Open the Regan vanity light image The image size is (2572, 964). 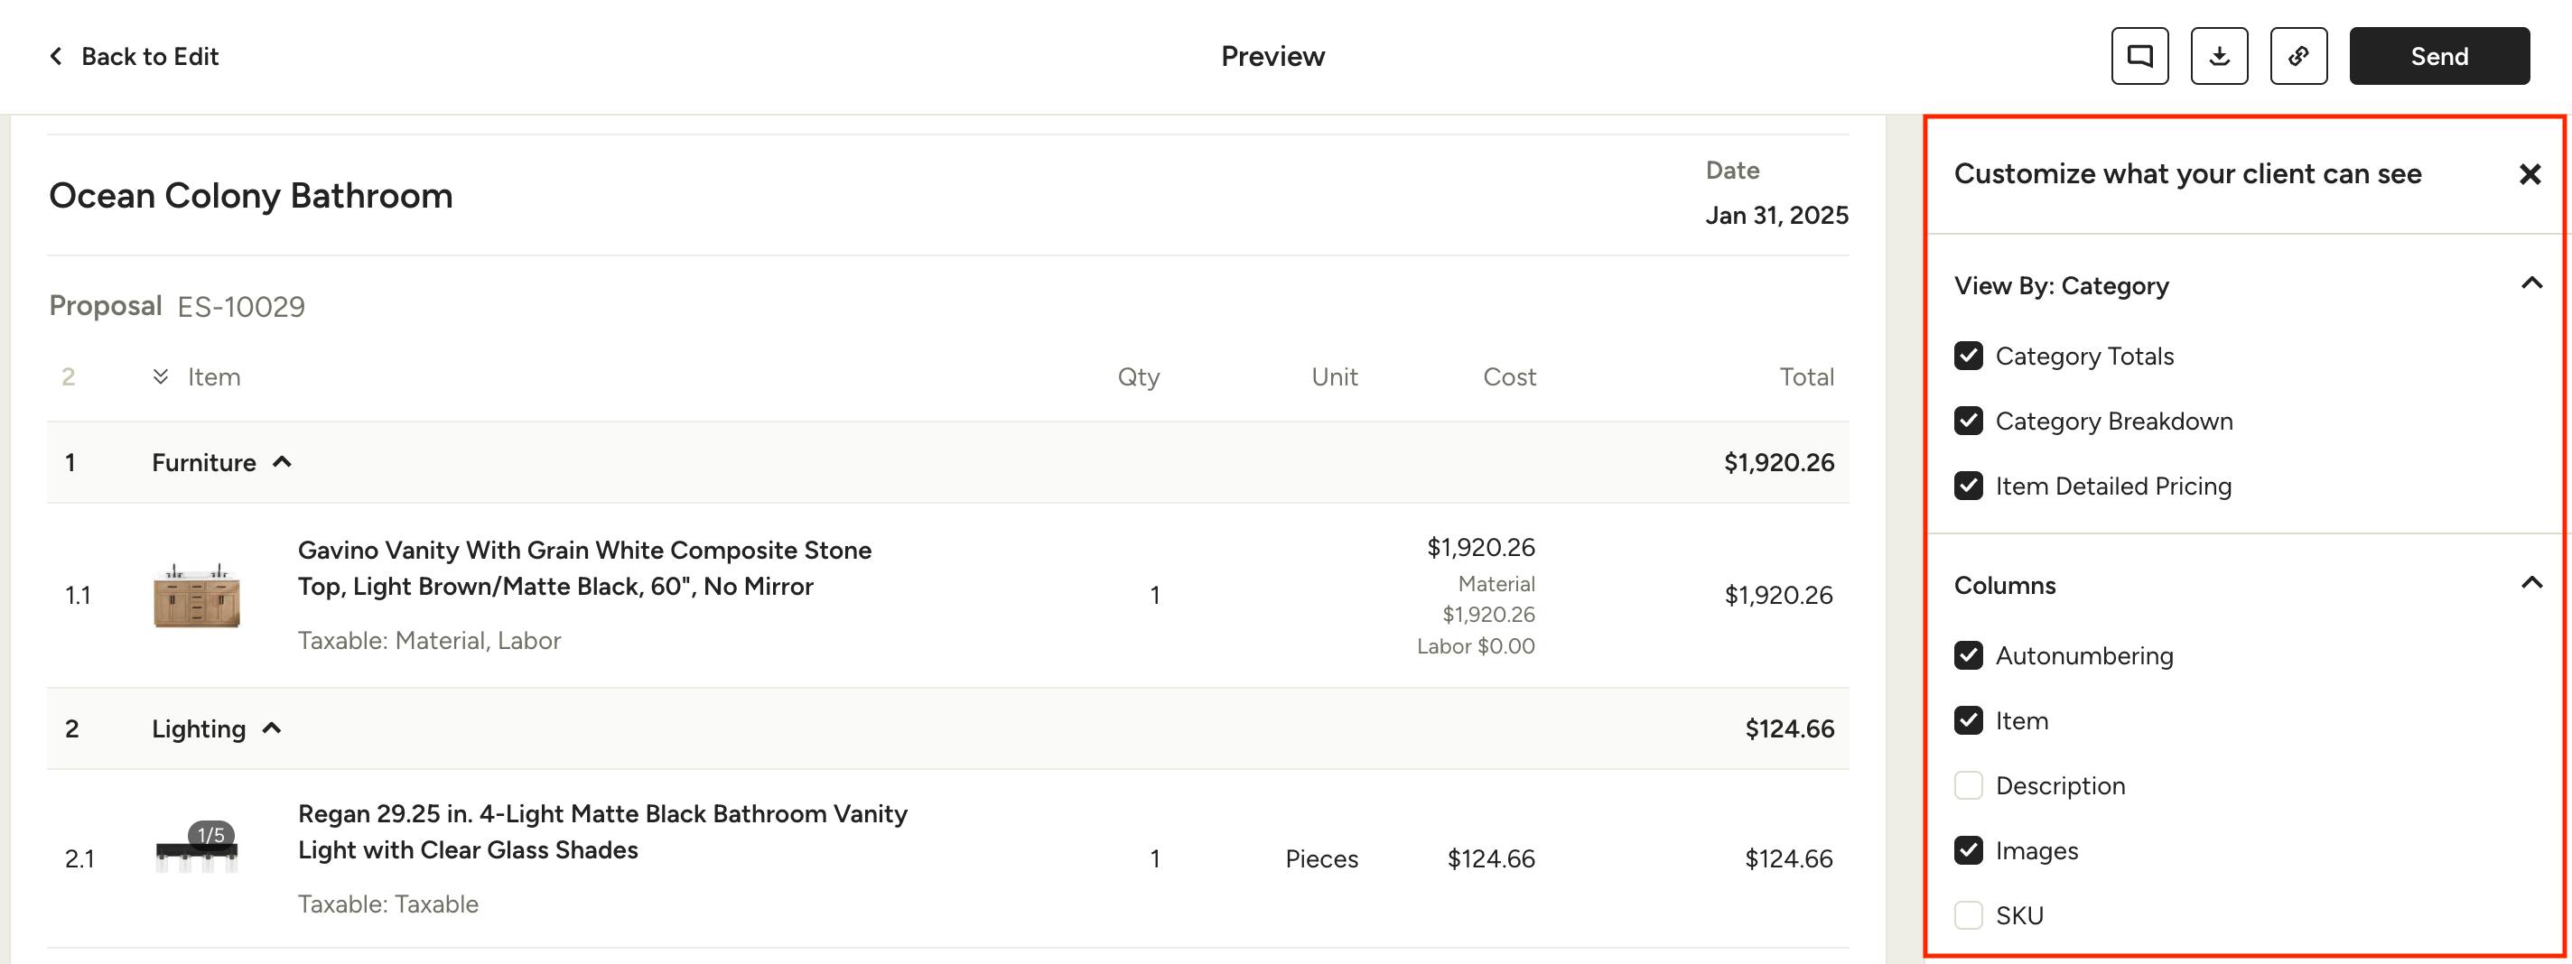(x=197, y=854)
